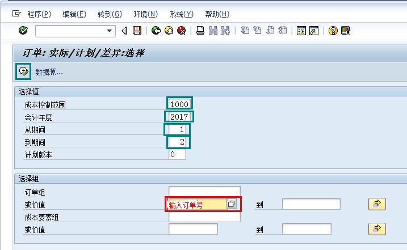407x250 pixels.
Task: Click the Save floppy disk icon
Action: (x=137, y=31)
